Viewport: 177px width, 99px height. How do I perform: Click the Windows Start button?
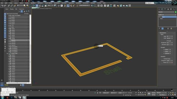[2, 97]
